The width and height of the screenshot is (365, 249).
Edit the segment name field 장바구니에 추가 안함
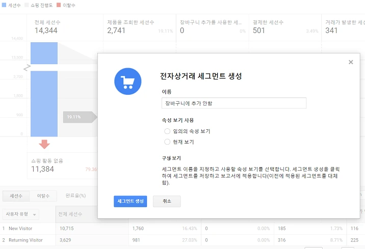(234, 103)
